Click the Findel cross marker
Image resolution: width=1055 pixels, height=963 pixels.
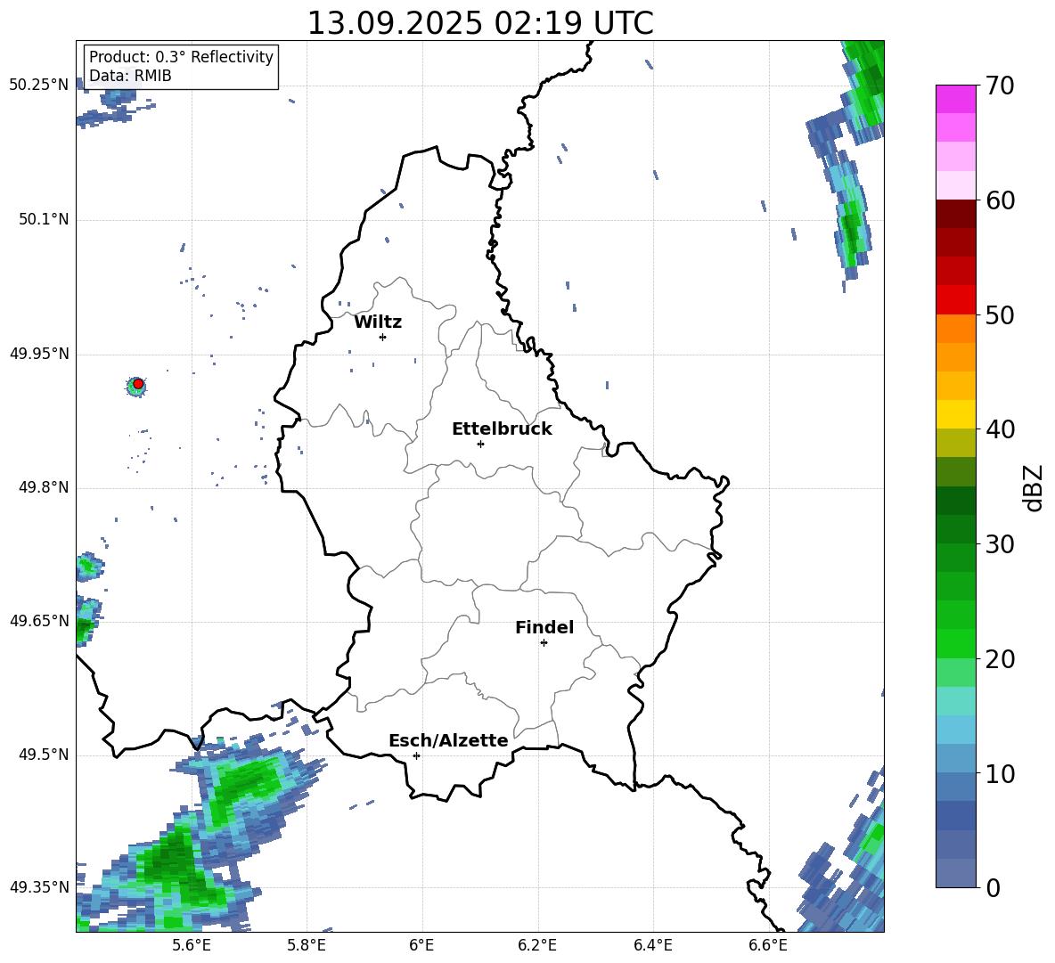pos(544,643)
